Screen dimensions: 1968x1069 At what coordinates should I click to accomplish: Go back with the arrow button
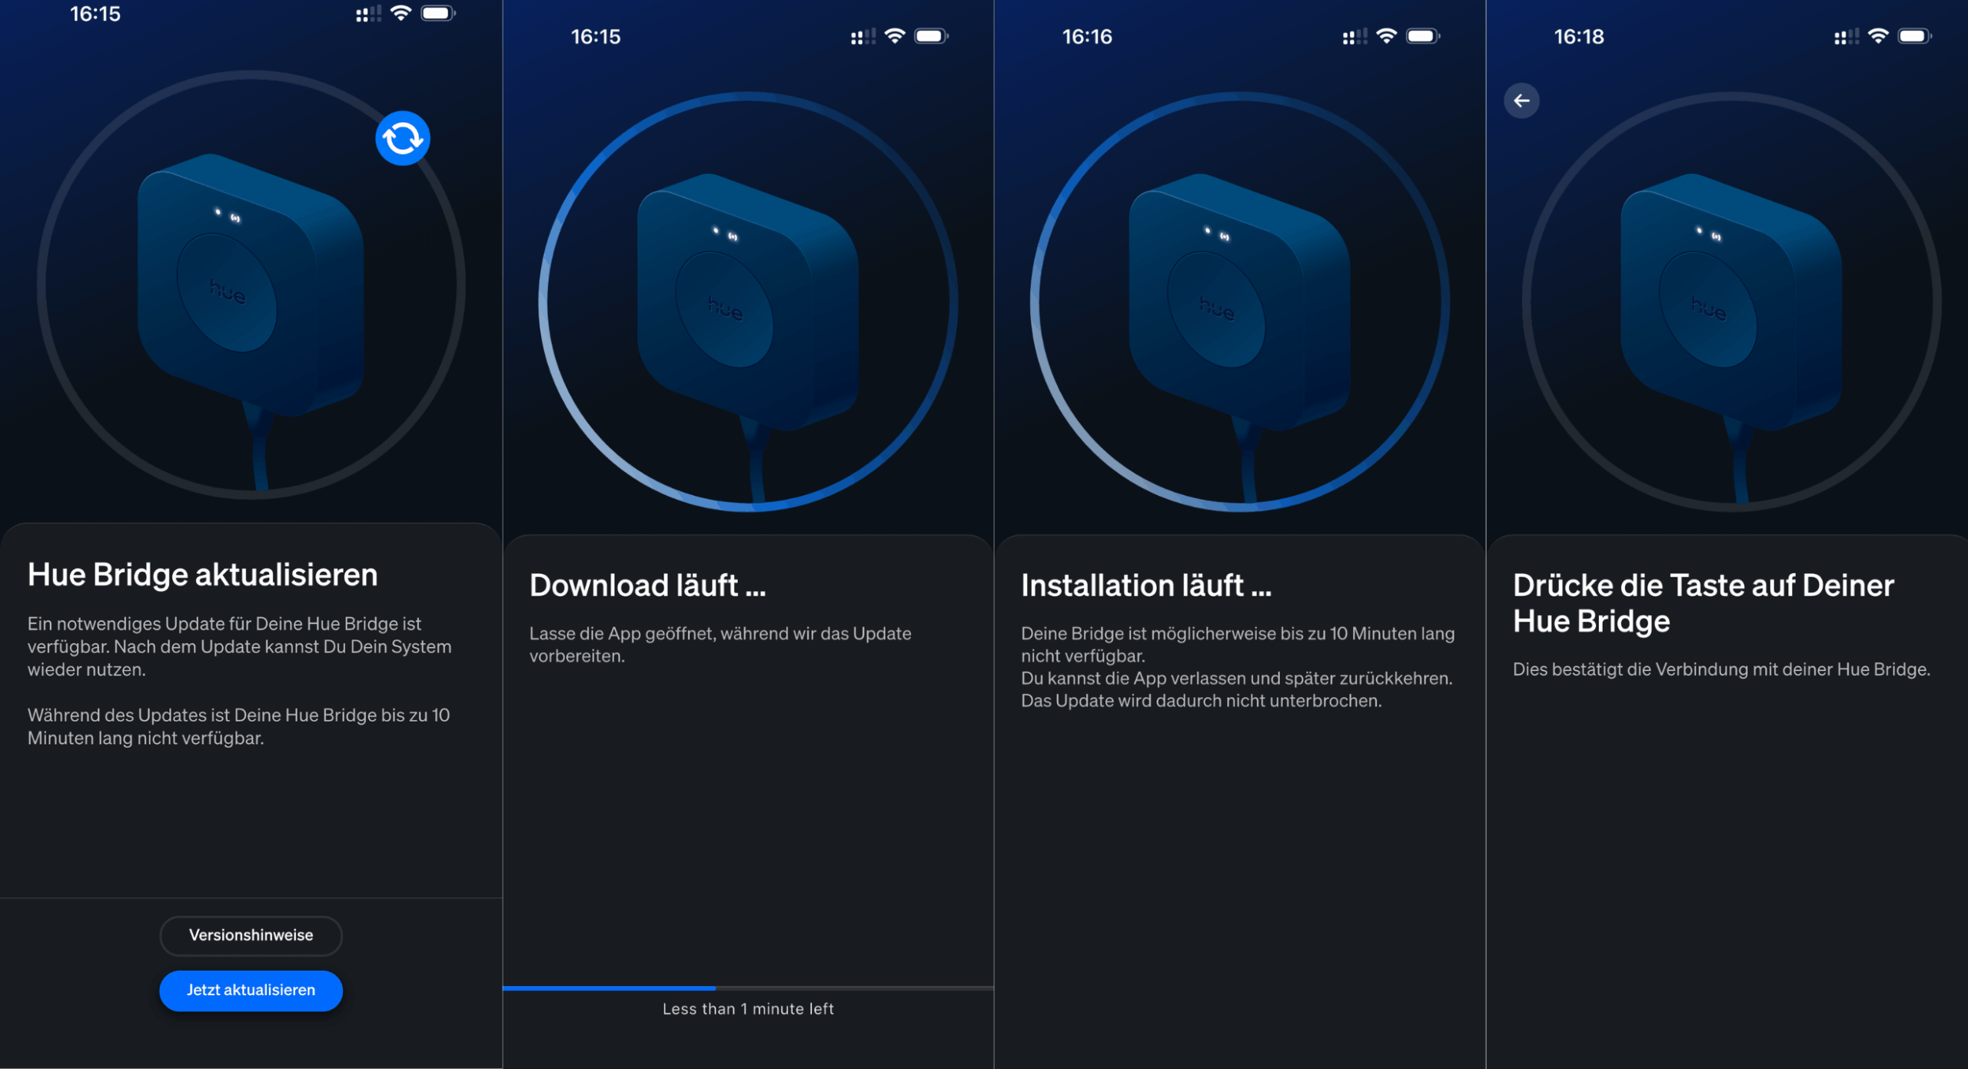coord(1521,101)
